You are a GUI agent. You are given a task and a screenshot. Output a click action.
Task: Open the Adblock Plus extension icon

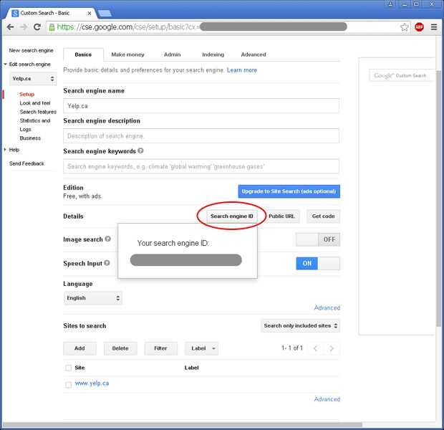pyautogui.click(x=419, y=27)
